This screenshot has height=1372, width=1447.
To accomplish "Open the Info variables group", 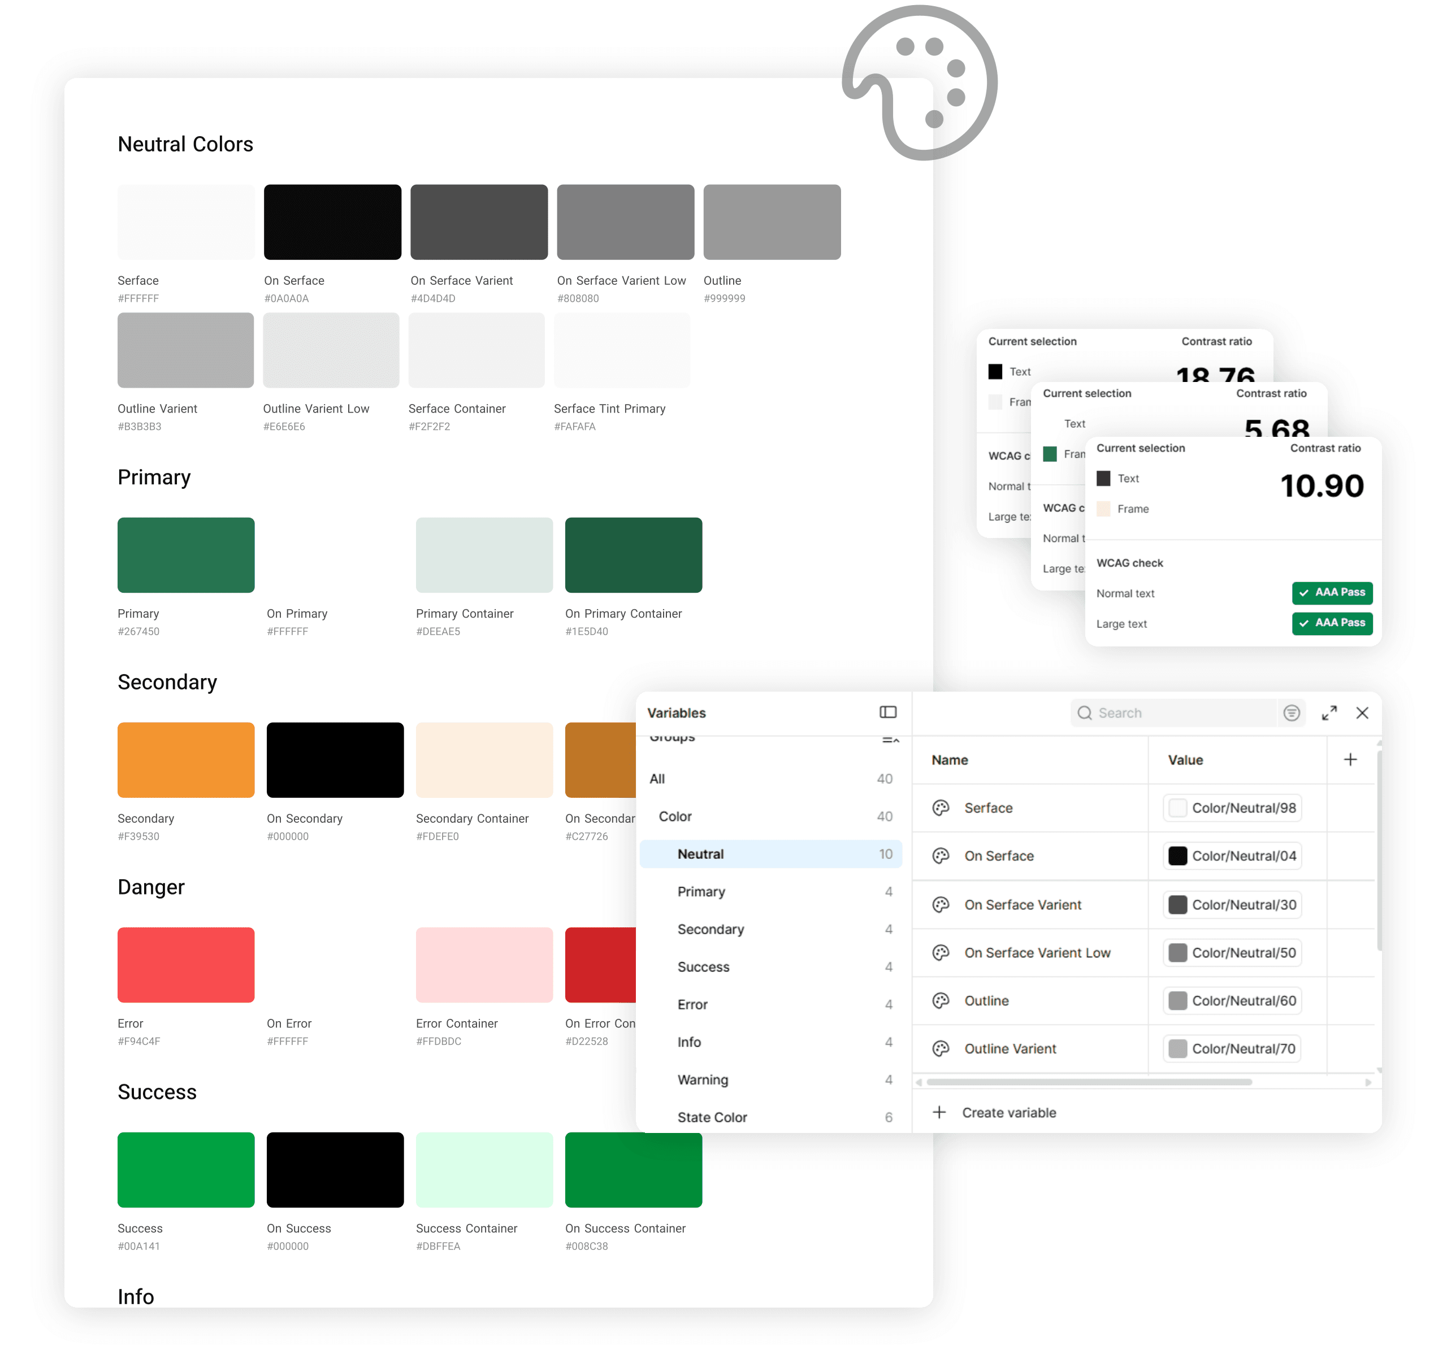I will pos(771,1042).
